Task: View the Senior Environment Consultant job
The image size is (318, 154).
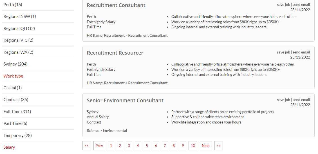Action: click(x=125, y=101)
